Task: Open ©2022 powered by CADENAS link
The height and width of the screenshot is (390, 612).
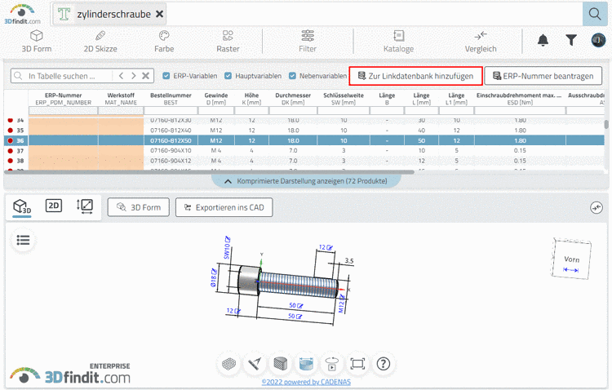Action: tap(306, 381)
